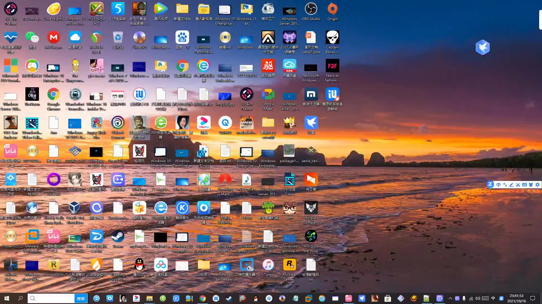
Task: Open File Explorer from taskbar
Action: click(x=149, y=298)
